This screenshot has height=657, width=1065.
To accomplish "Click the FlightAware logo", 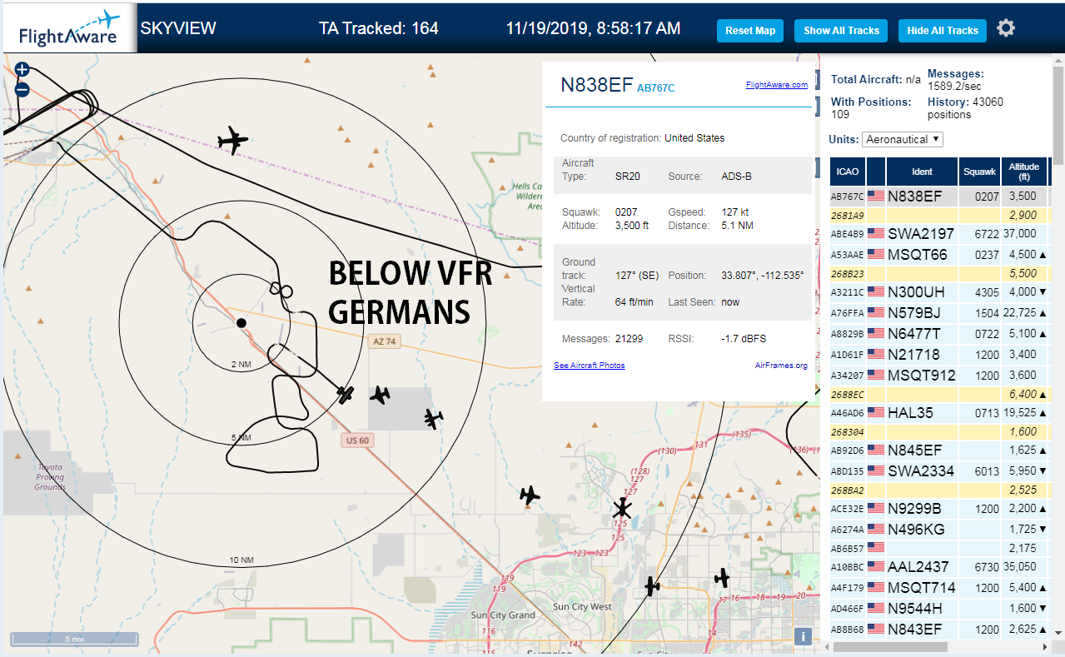I will coord(69,29).
